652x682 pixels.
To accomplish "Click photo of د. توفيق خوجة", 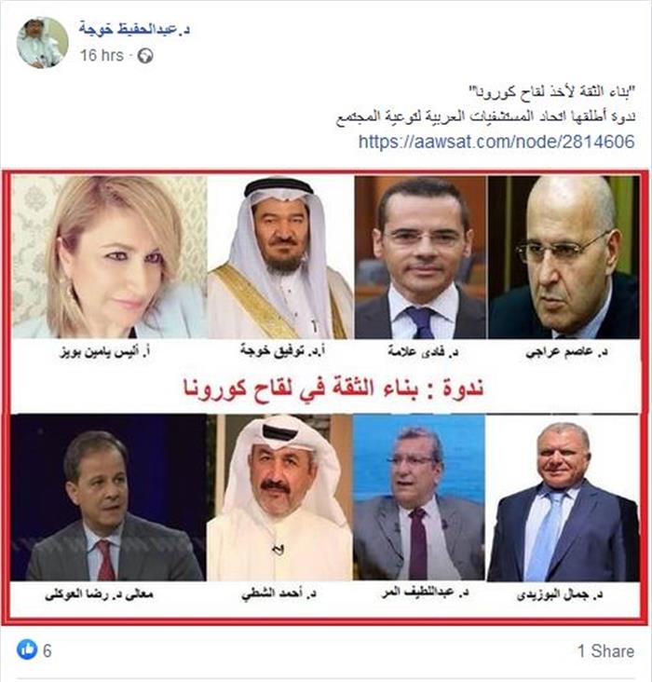I will [280, 256].
